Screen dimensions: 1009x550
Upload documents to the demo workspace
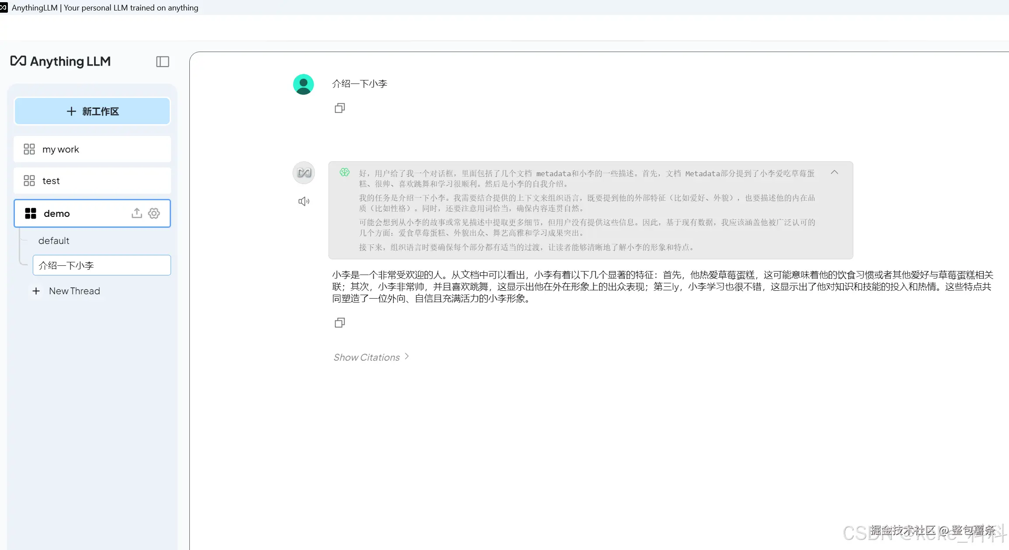136,213
